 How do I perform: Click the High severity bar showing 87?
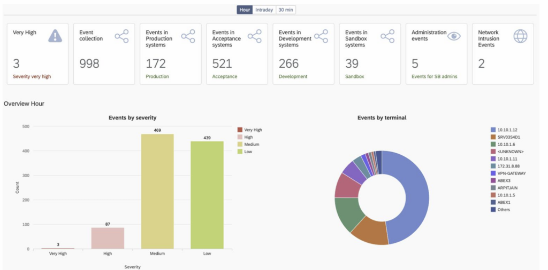[108, 238]
